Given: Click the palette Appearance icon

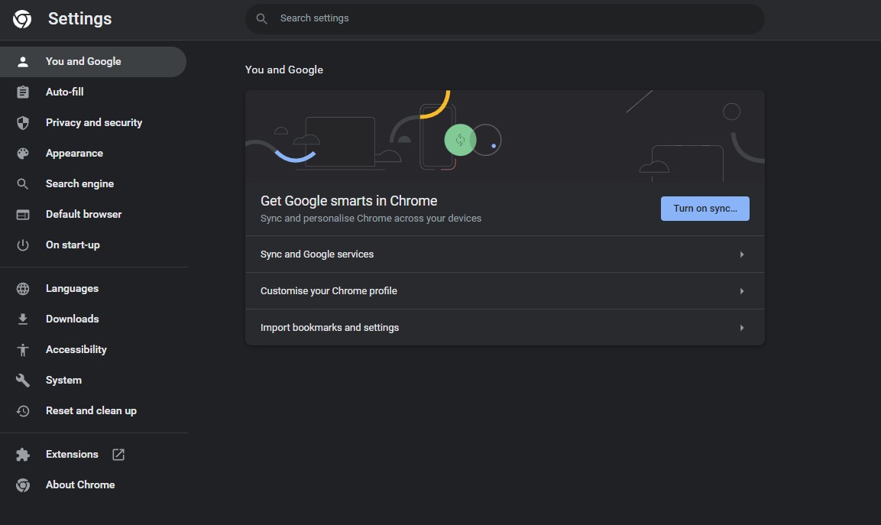Looking at the screenshot, I should (22, 154).
